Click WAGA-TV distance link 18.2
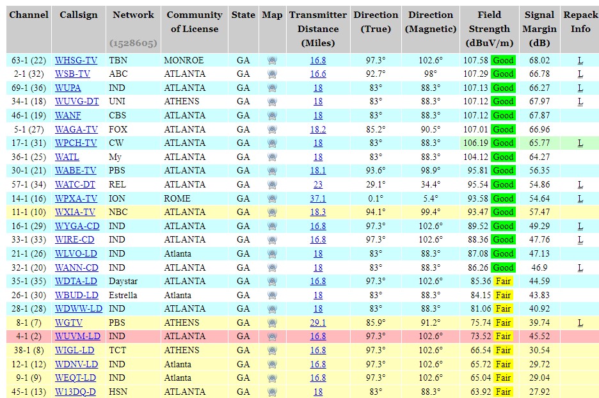Viewport: 599px width, 398px height. [318, 129]
